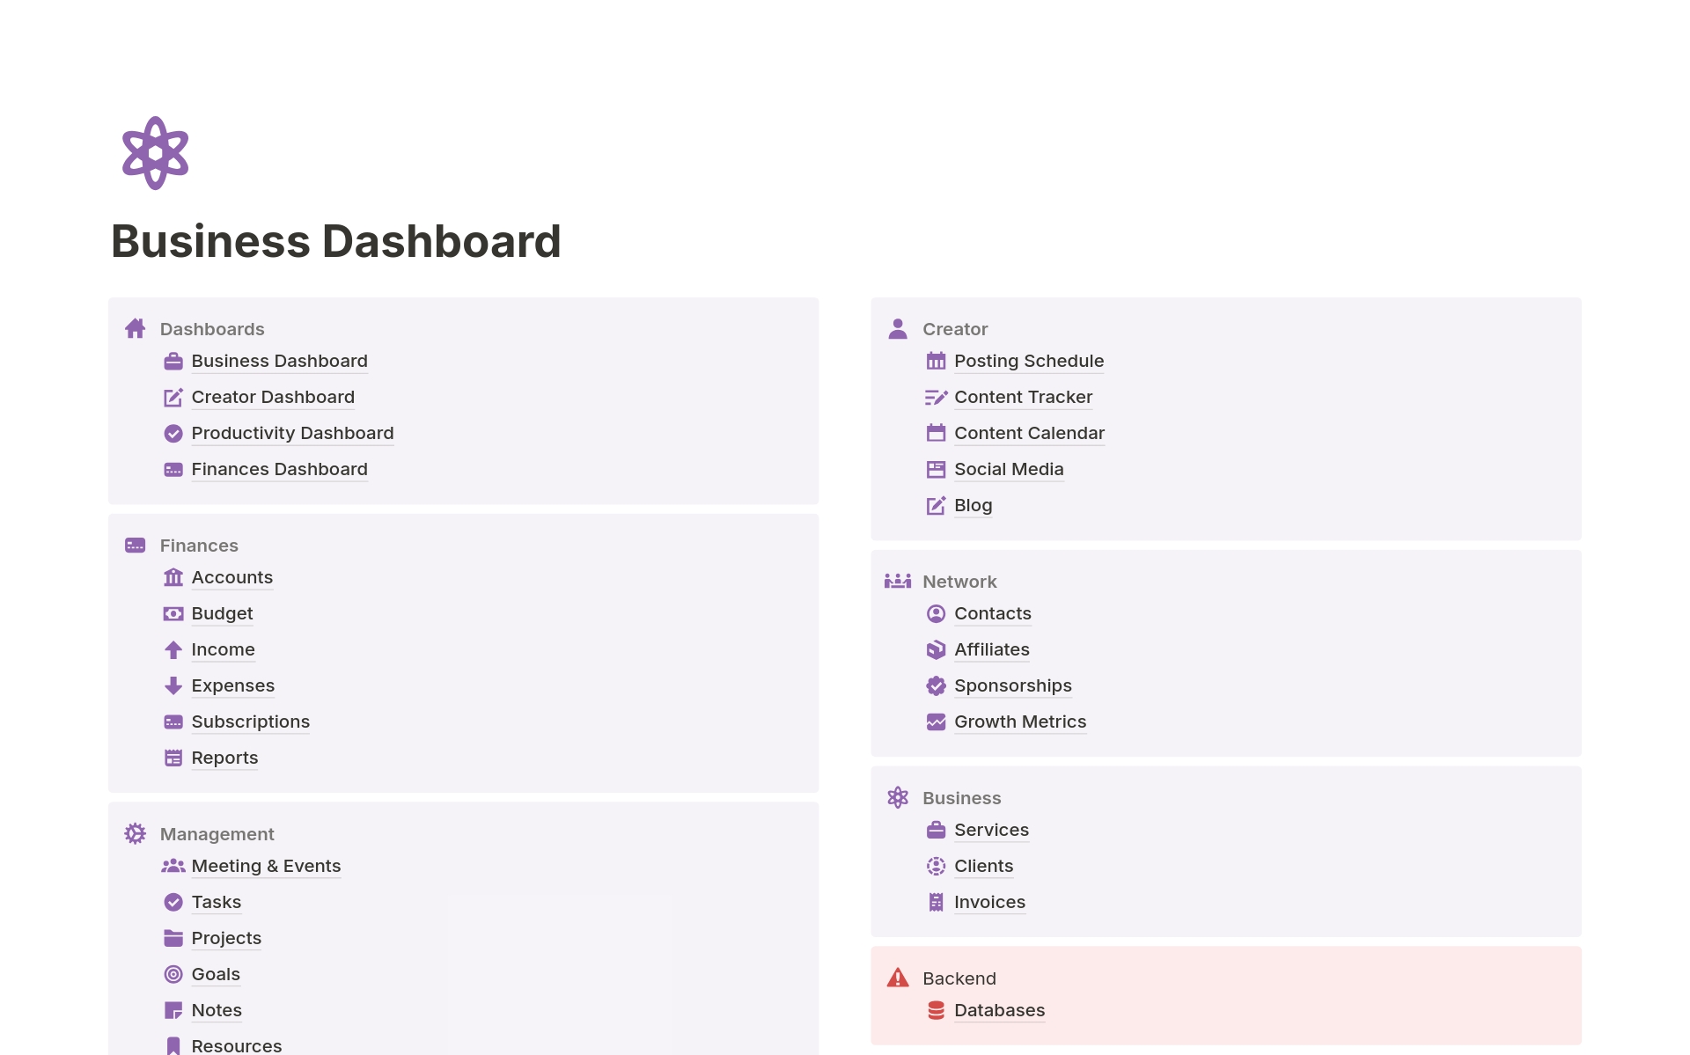The width and height of the screenshot is (1690, 1055).
Task: Open the Productivity Dashboard link
Action: 292,433
